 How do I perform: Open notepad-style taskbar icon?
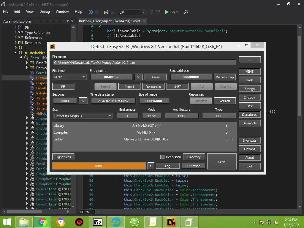(153, 222)
